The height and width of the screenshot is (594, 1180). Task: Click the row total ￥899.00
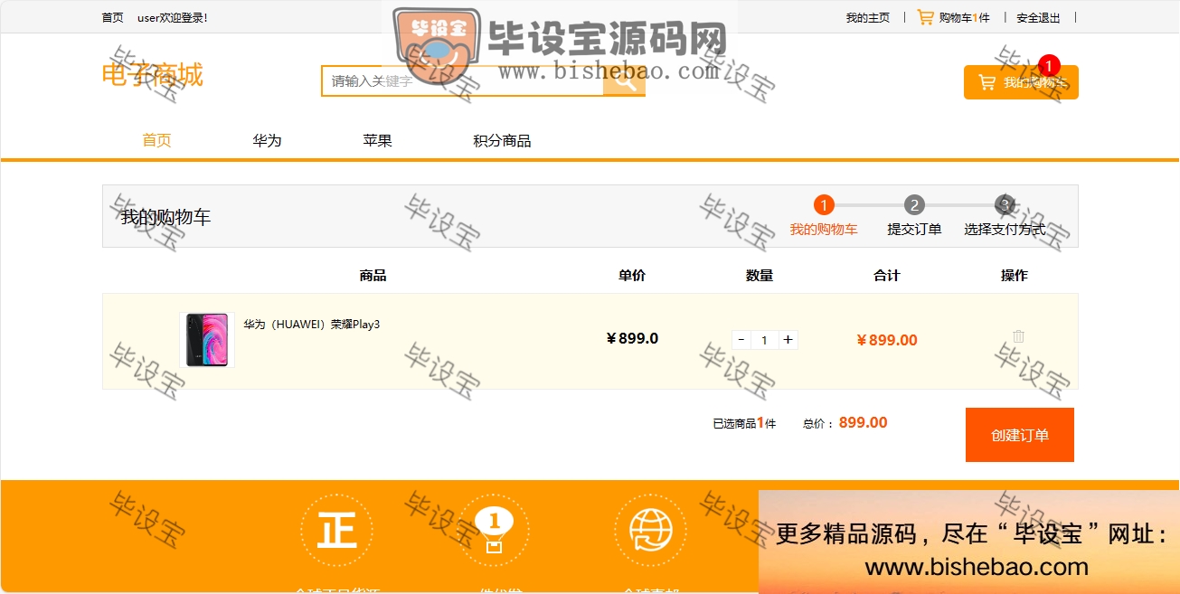click(x=887, y=341)
